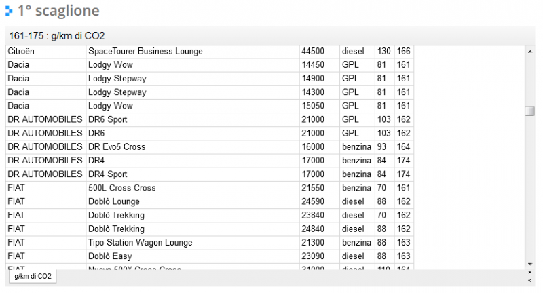The width and height of the screenshot is (543, 293).
Task: Click the 161-175 : g/km di CO2 header
Action: 57,35
